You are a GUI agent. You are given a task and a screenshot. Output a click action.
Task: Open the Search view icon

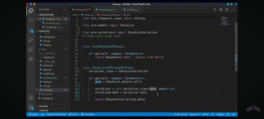31,20
